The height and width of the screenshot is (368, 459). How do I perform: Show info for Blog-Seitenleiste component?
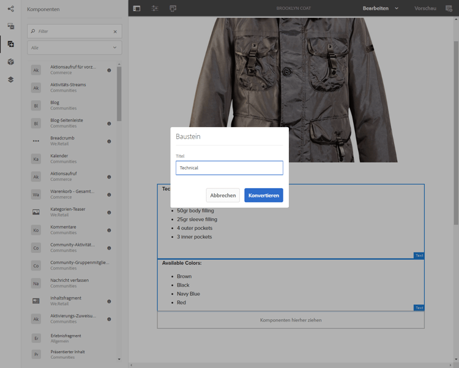[x=109, y=123]
